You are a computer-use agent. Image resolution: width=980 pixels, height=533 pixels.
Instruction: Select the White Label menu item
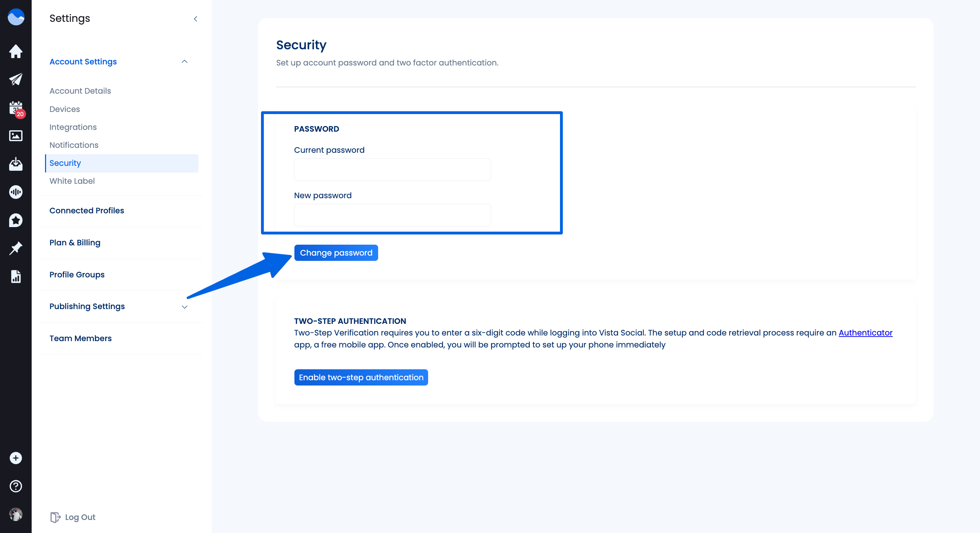(72, 181)
